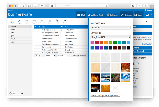This screenshot has width=159, height=107.
Task: Open the Interface skin dropdown
Action: [x=111, y=27]
